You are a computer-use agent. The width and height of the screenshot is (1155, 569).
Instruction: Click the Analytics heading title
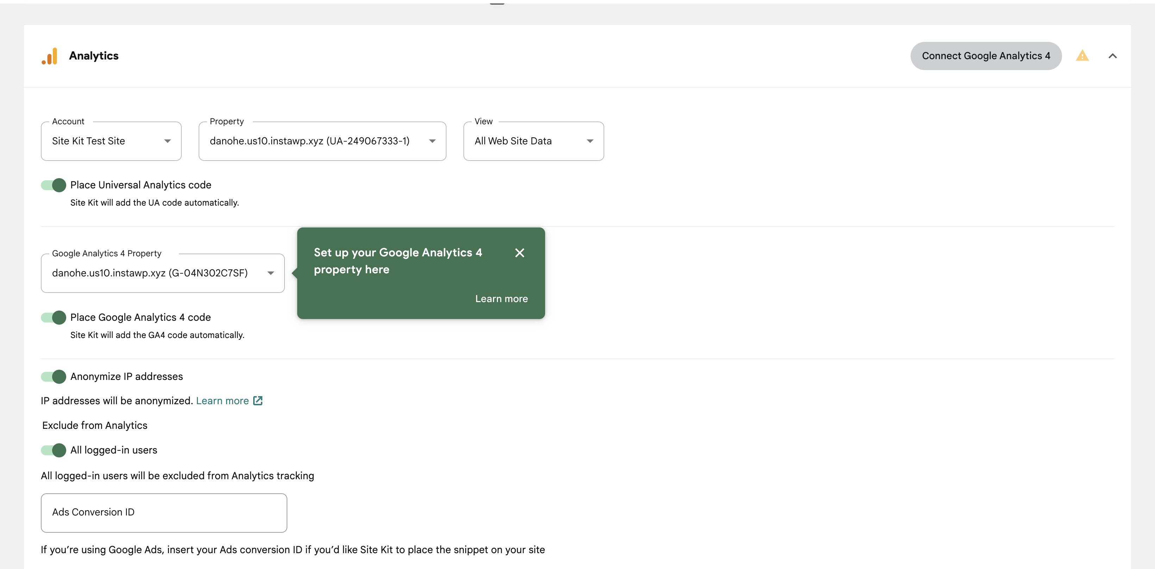(94, 56)
